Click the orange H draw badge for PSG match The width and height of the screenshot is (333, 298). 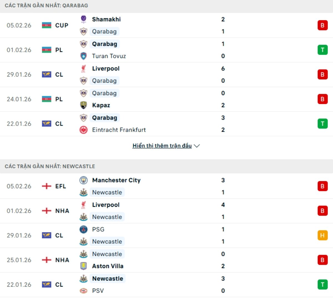tap(322, 235)
